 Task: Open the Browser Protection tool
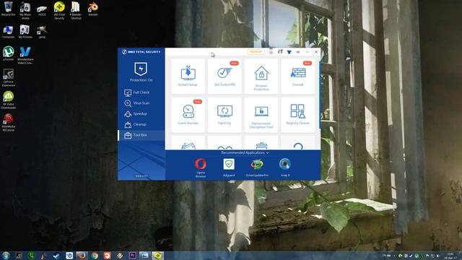click(261, 77)
